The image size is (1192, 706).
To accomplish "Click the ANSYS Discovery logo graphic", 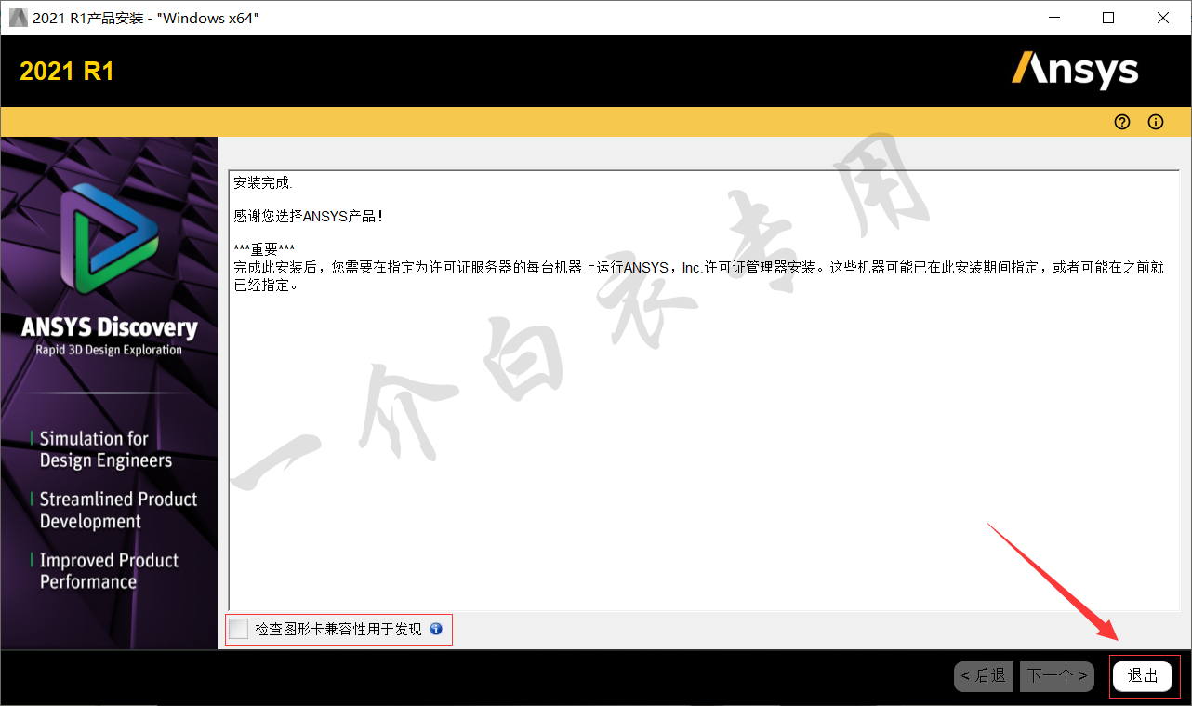I will (x=109, y=239).
